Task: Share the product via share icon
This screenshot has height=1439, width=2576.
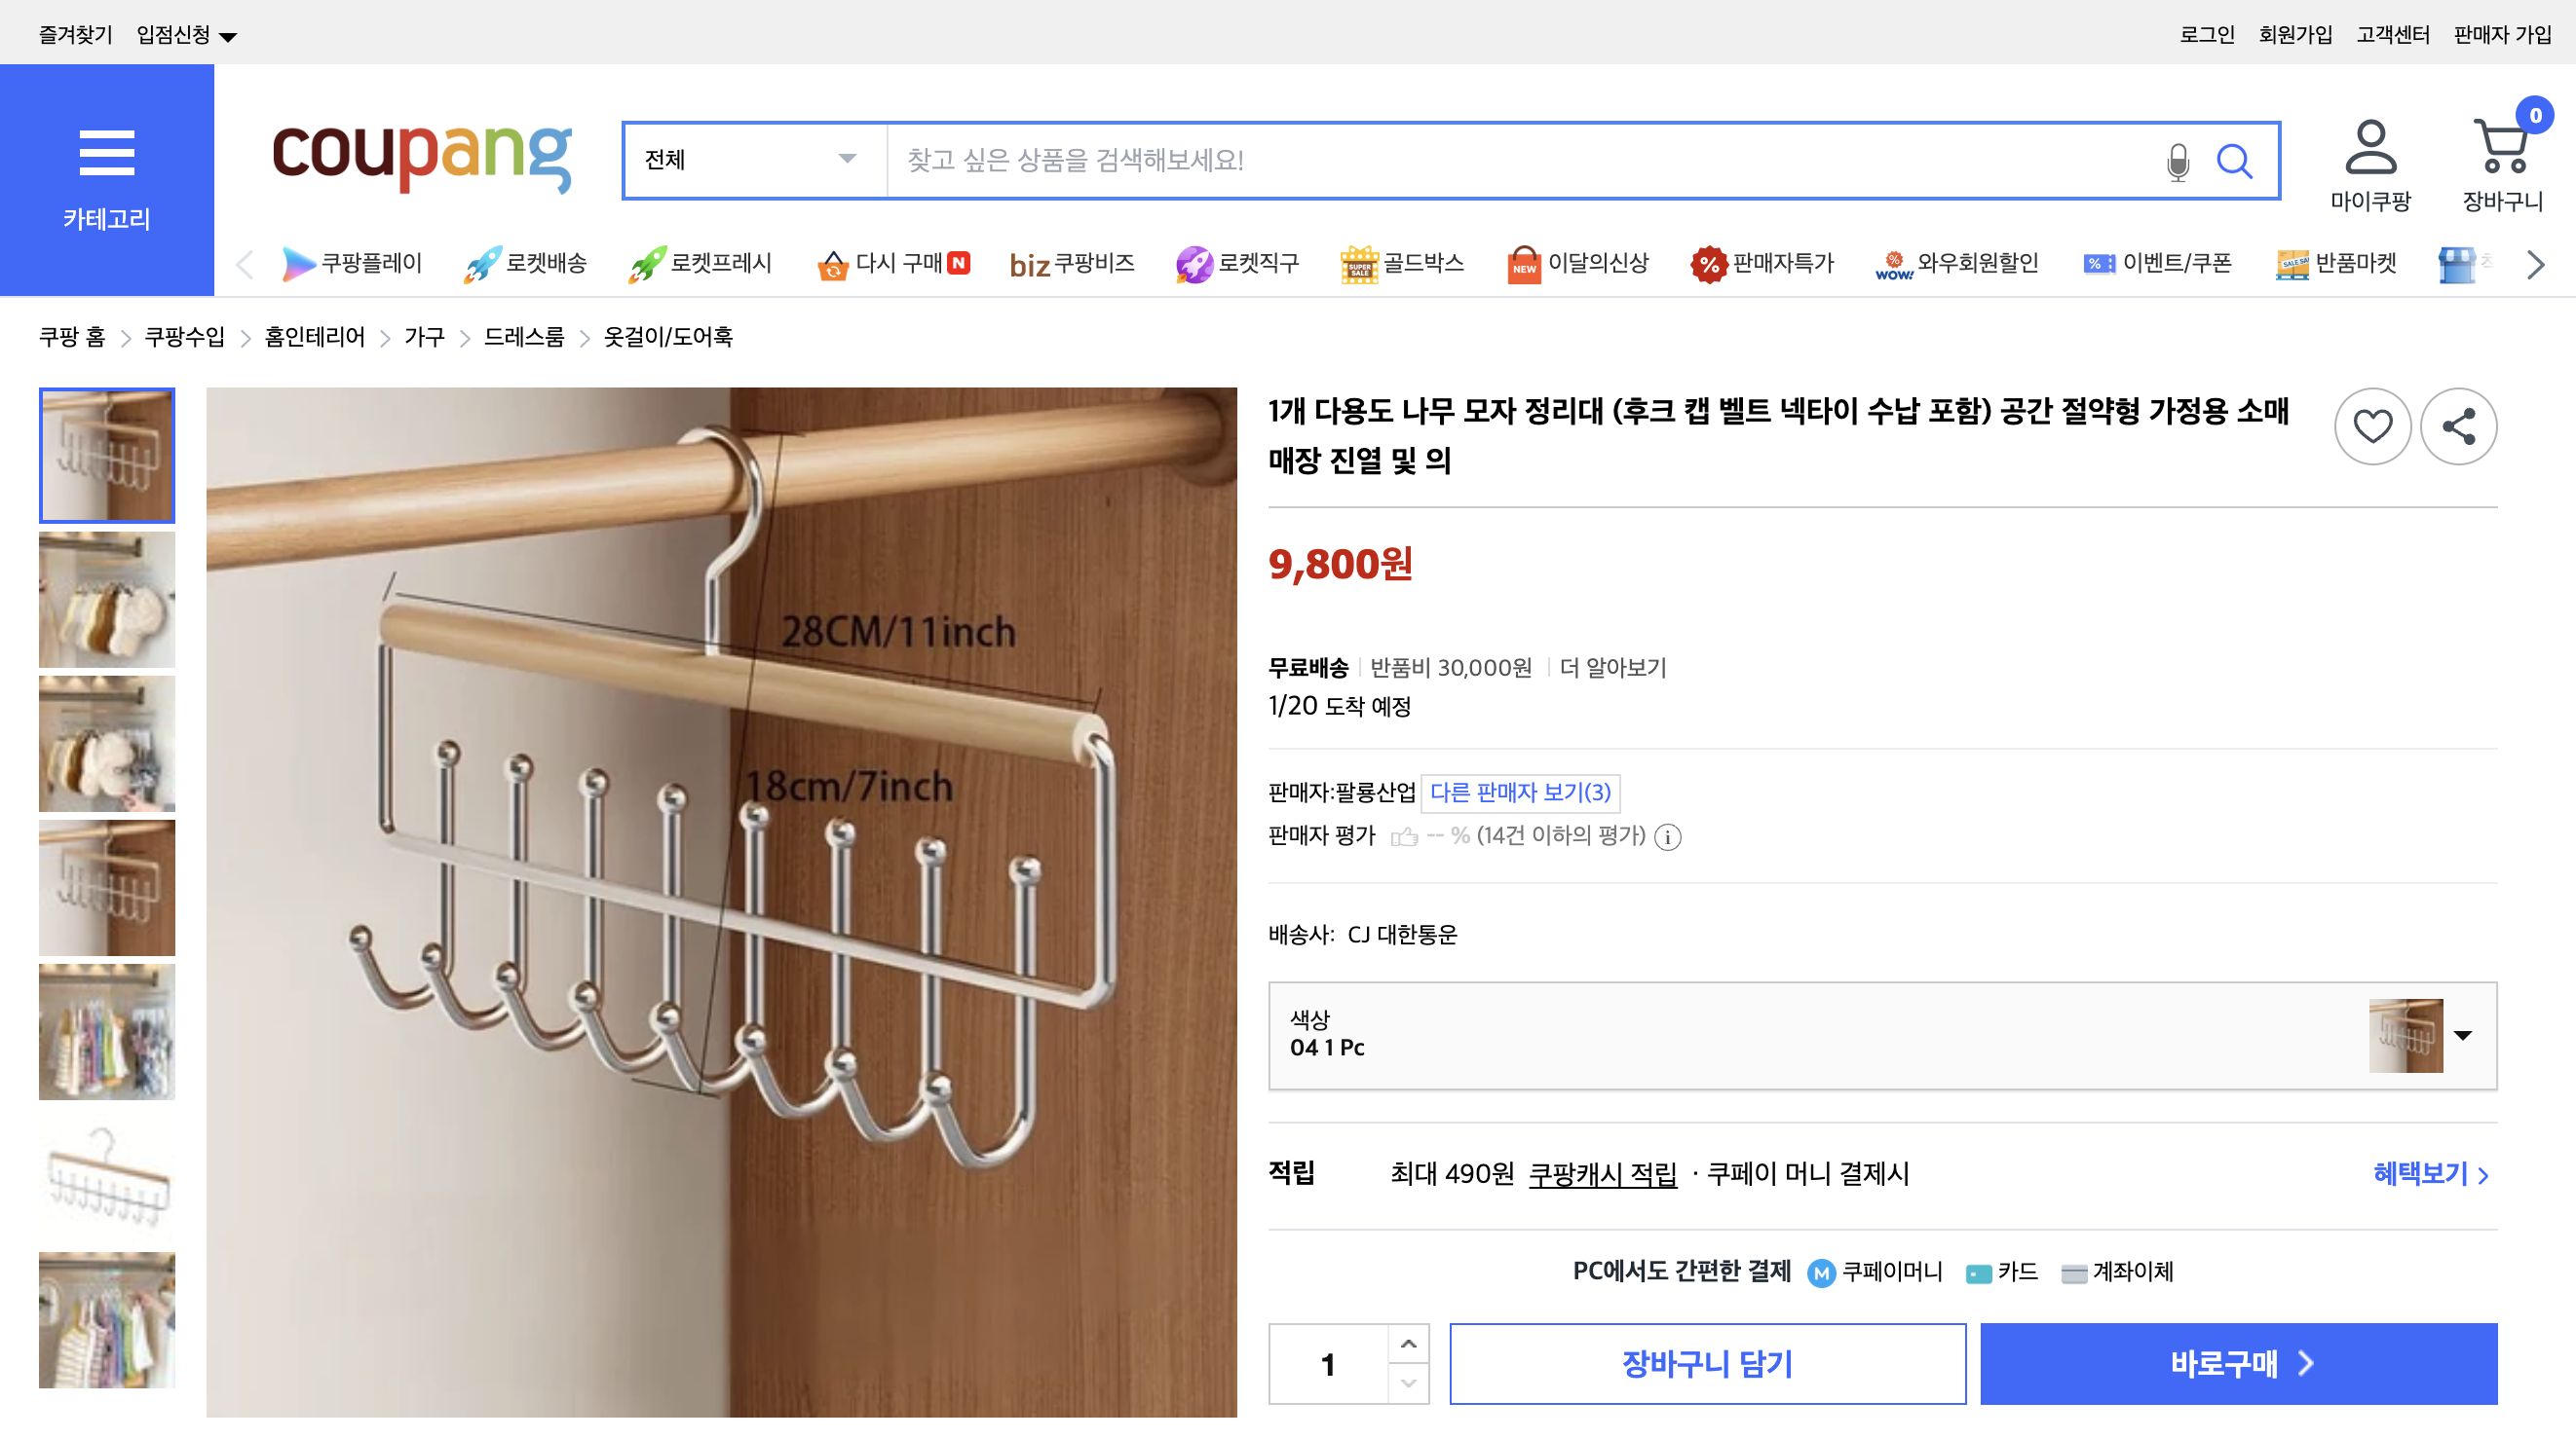Action: 2459,425
